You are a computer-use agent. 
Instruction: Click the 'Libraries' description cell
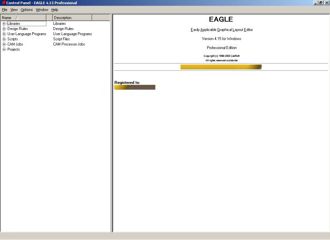point(59,23)
